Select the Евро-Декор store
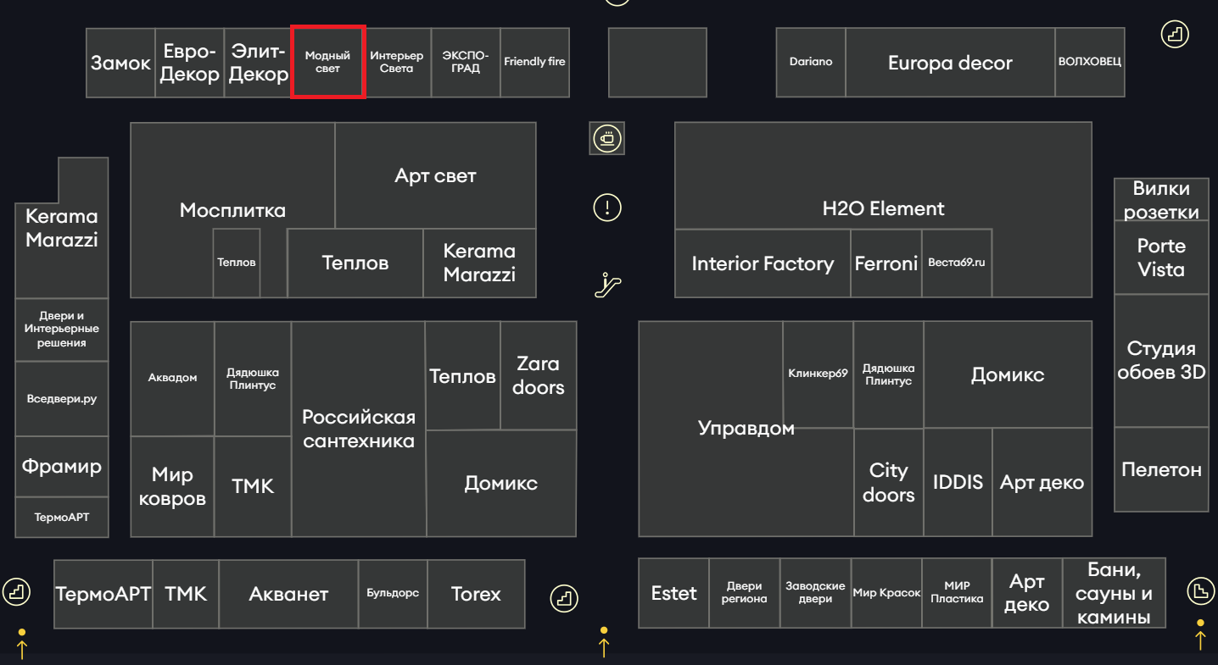This screenshot has height=665, width=1218. pyautogui.click(x=190, y=63)
